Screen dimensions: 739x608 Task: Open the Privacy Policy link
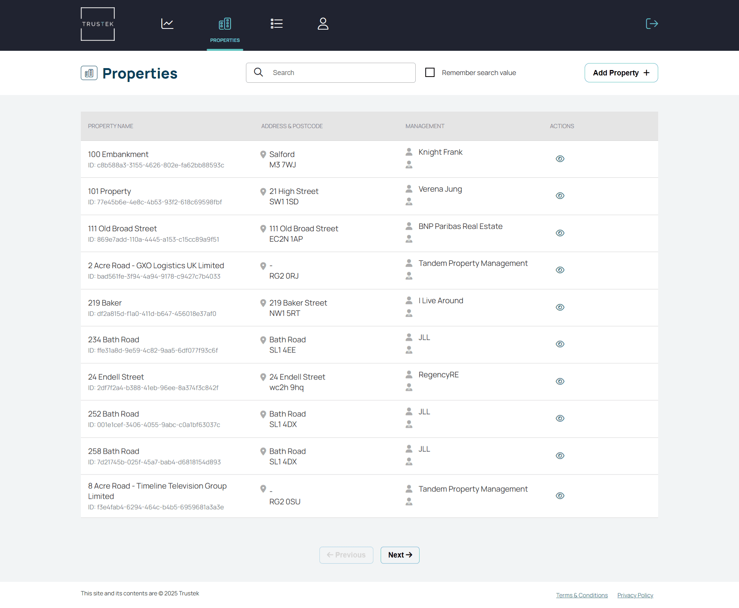click(x=635, y=595)
